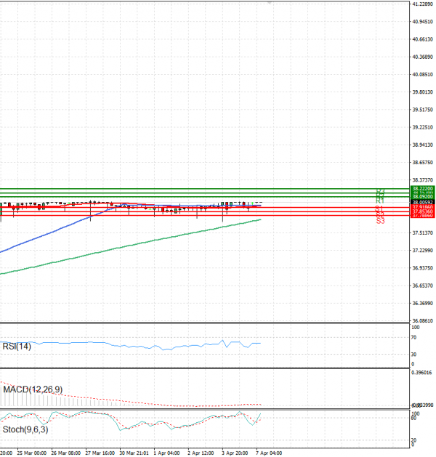
Task: Select the 38.22200 green resistance price tag
Action: point(423,189)
